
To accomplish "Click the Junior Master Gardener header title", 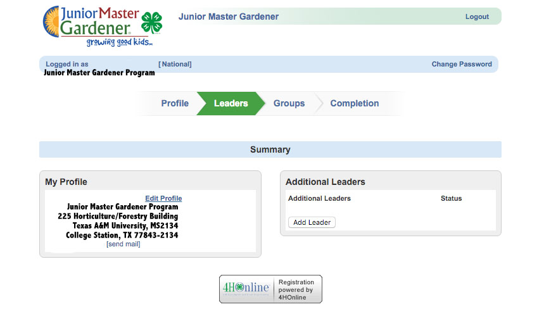I will click(228, 16).
